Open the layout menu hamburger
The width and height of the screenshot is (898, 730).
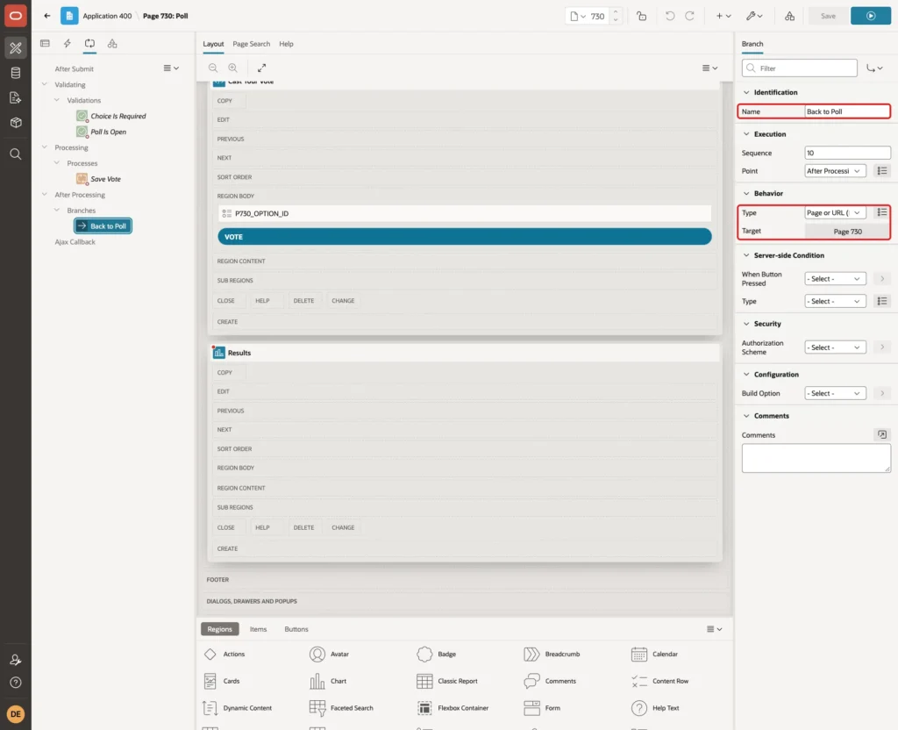(709, 68)
